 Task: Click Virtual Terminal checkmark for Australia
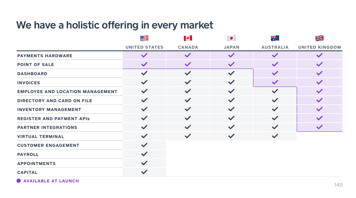275,136
